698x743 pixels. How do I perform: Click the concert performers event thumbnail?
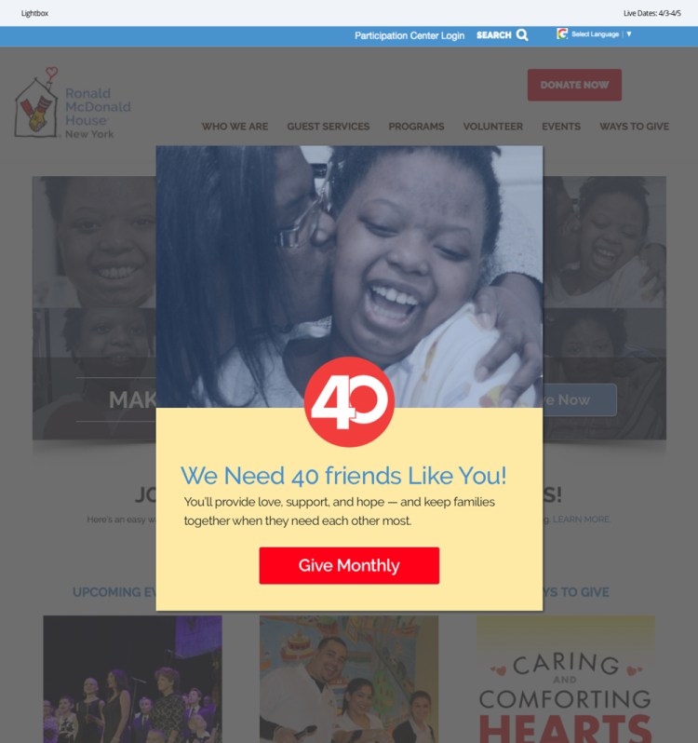(132, 679)
